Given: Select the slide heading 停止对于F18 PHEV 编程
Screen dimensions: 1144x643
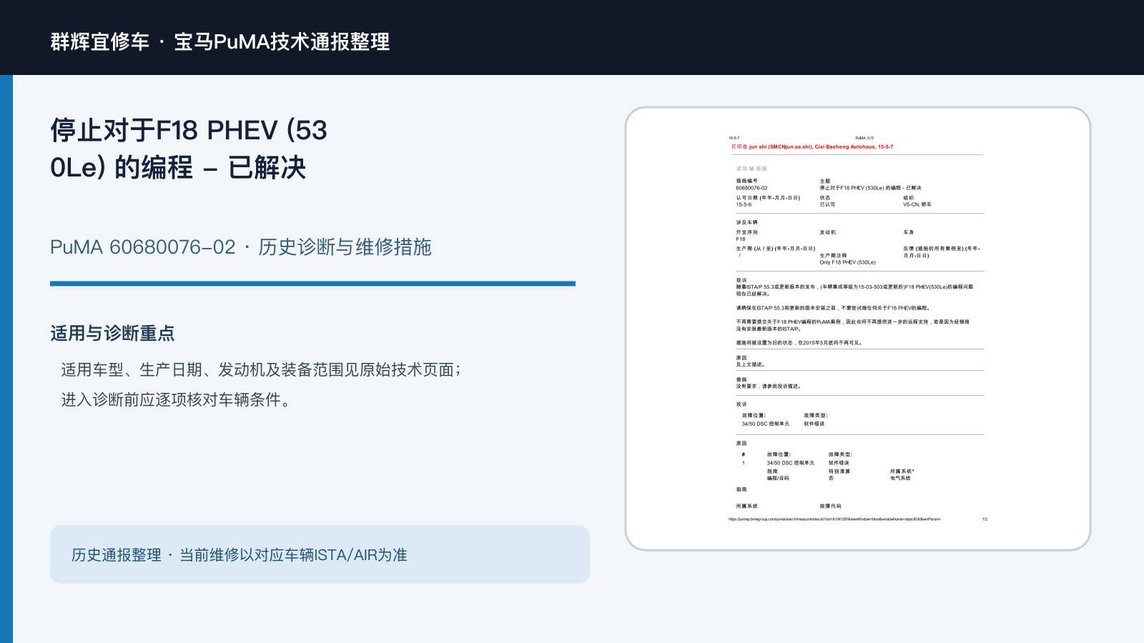Looking at the screenshot, I should tap(189, 149).
